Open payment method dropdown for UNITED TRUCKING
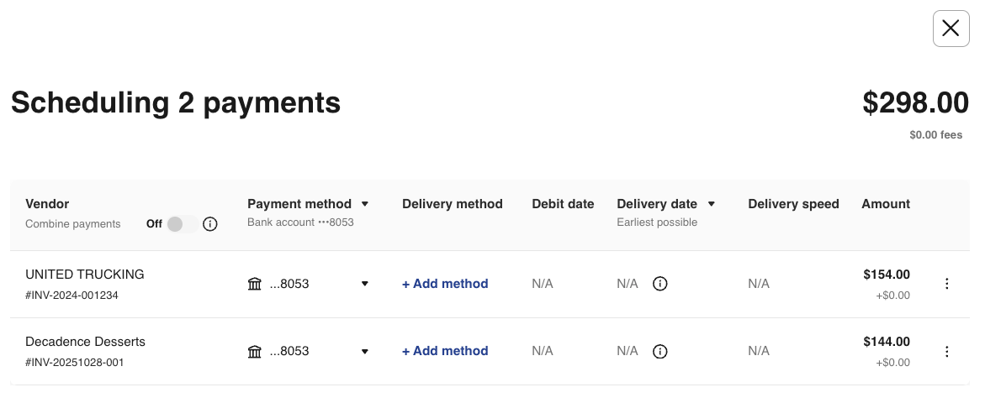Viewport: 985px width, 403px height. click(365, 284)
